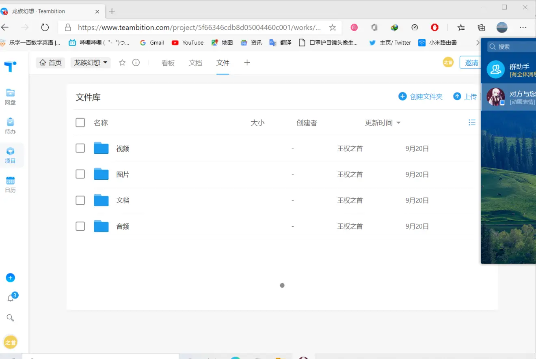
Task: Click the sidebar search magnifier icon
Action: coord(11,318)
